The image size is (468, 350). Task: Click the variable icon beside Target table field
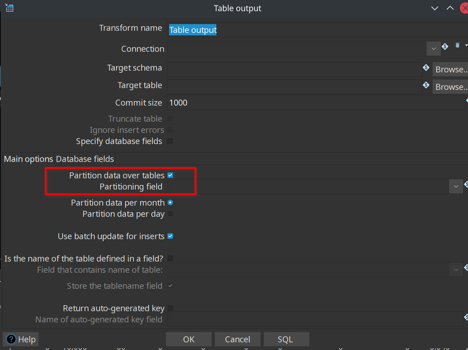tap(426, 85)
